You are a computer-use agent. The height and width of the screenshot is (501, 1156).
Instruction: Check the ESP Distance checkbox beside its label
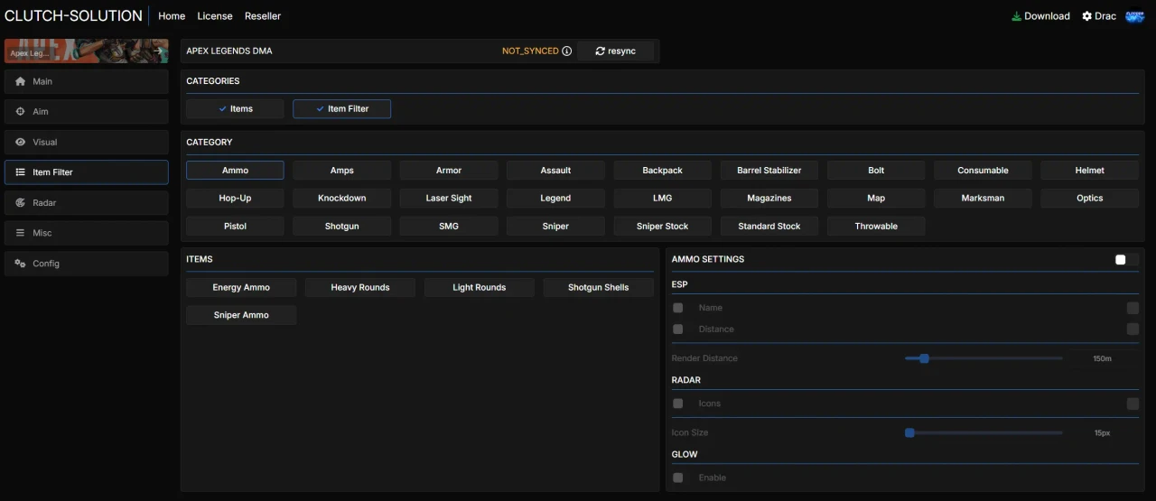pos(678,329)
